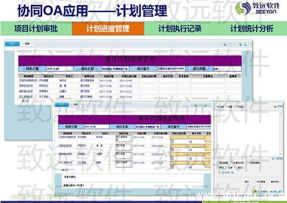This screenshot has height=203, width=287.
Task: Click the 暂存待办 button
Action: (274, 182)
